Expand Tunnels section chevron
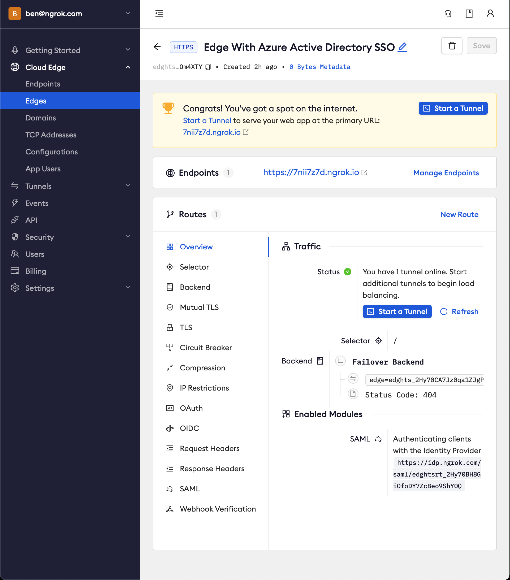This screenshot has width=510, height=580. [128, 185]
